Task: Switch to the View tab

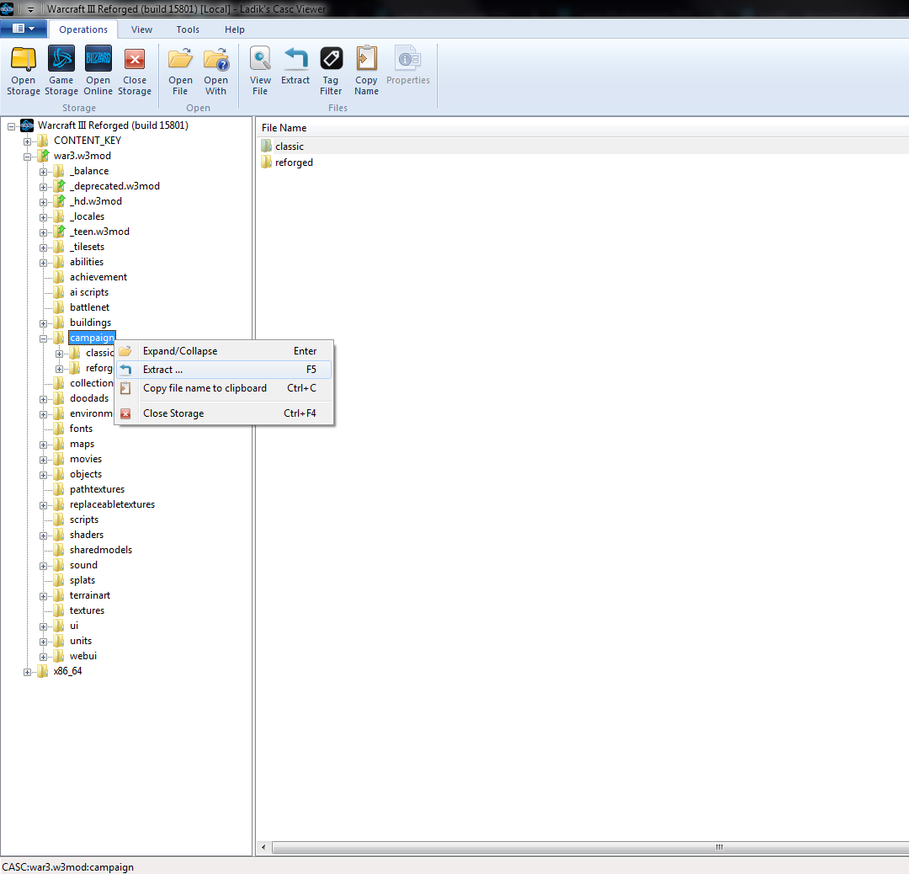Action: (141, 29)
